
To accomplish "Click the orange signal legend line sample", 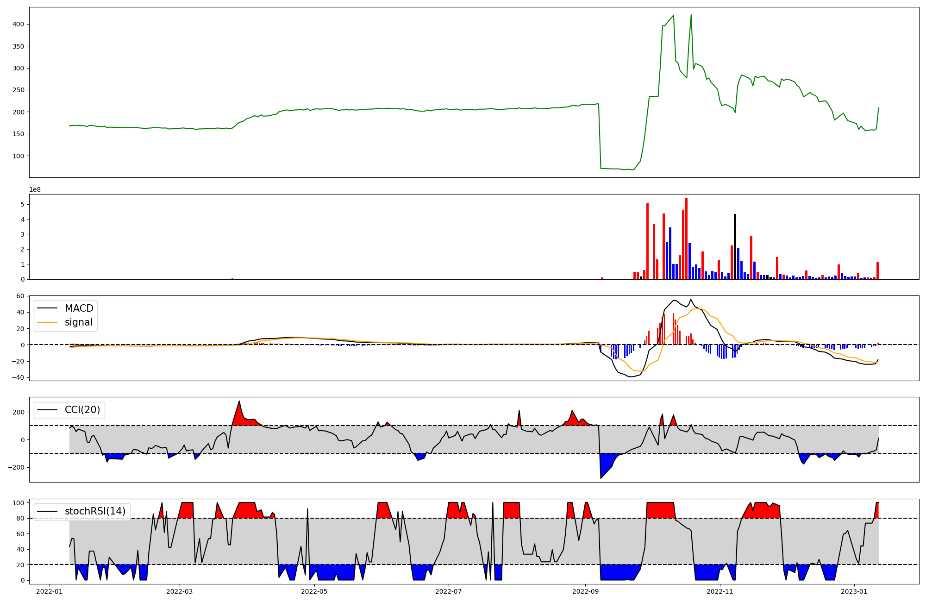I will (x=47, y=322).
